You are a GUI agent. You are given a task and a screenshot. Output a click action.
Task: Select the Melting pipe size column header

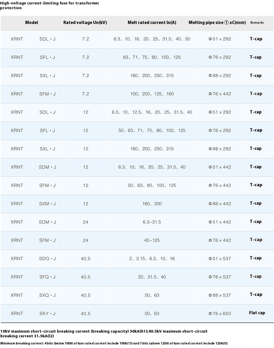click(x=217, y=23)
